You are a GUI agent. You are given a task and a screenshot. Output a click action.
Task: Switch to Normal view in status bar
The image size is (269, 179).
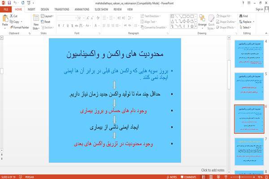tap(204, 177)
